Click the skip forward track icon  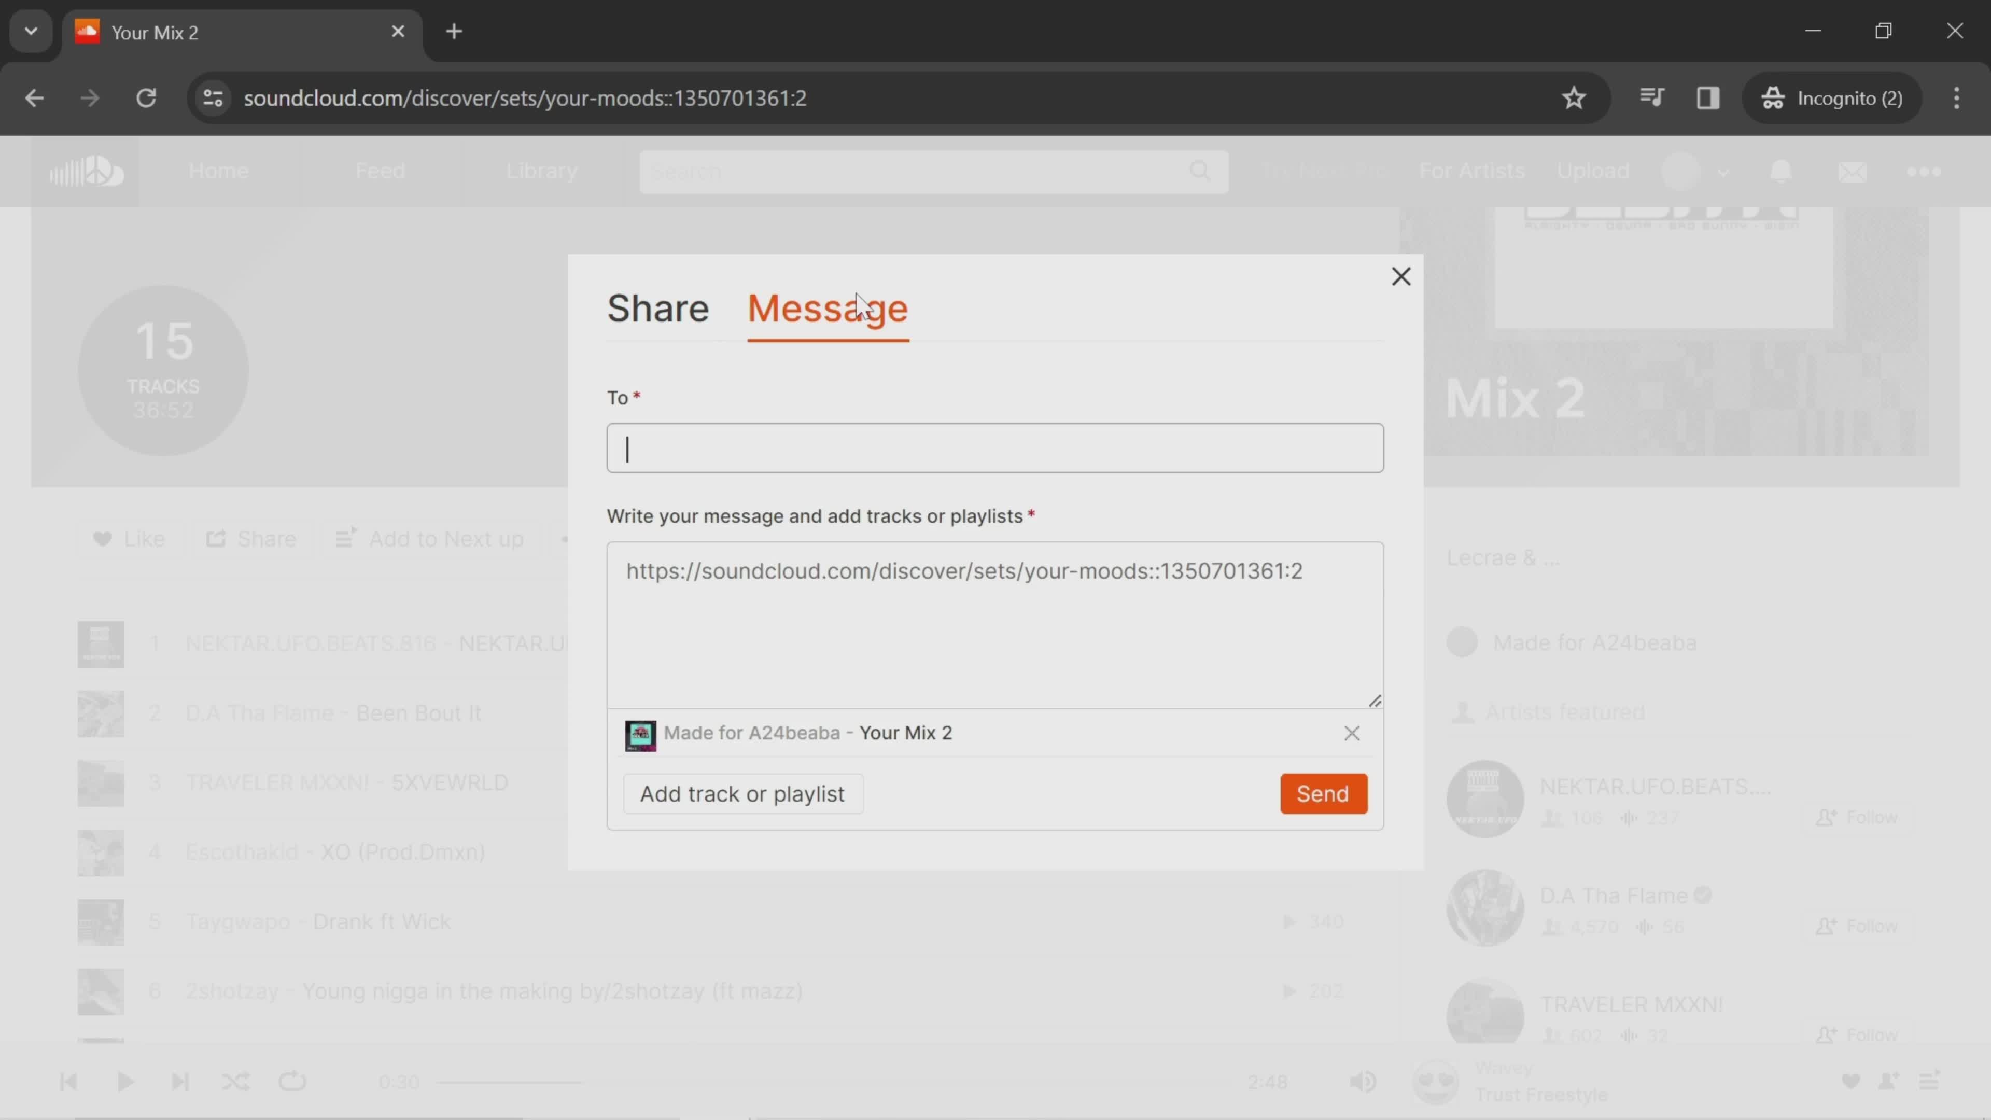179,1081
